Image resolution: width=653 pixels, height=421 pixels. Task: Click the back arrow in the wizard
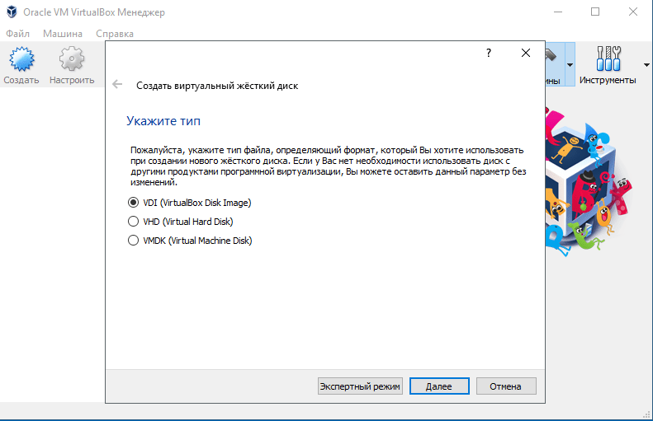(x=117, y=85)
